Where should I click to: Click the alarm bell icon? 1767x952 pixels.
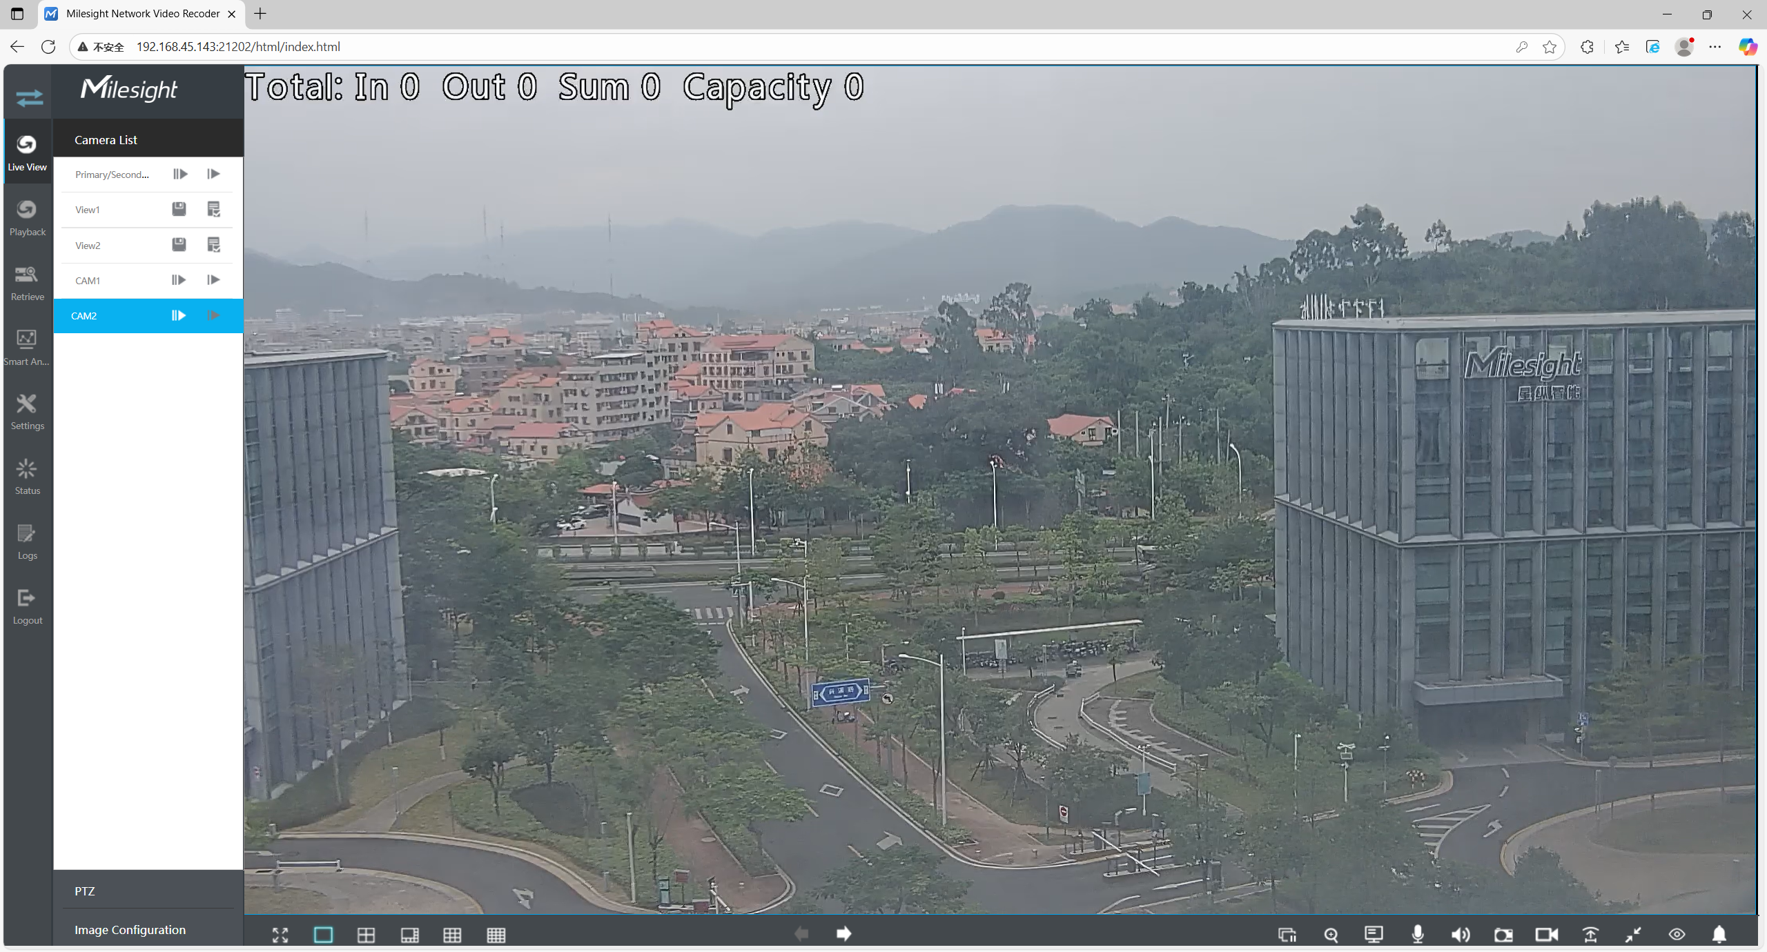pos(1719,934)
